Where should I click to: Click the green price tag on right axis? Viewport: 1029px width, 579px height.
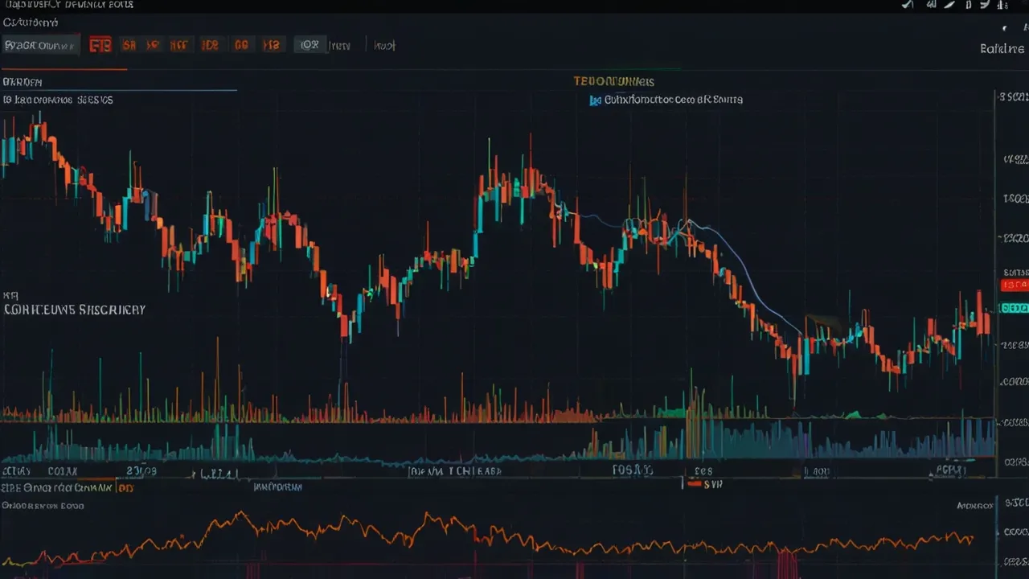[x=1014, y=308]
